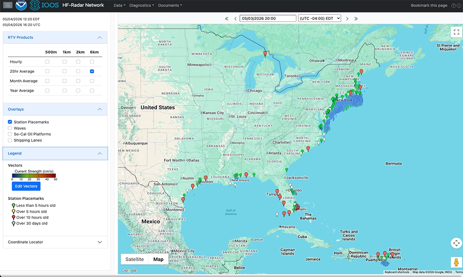Click '05/04/2026 16:20 UTC' timestamp
The height and width of the screenshot is (277, 463).
click(x=22, y=25)
